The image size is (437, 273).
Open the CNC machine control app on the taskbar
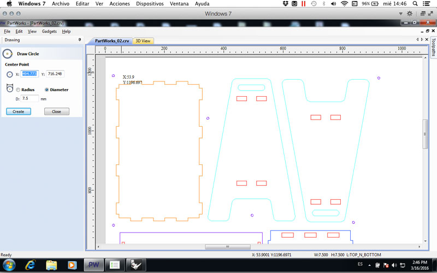click(136, 265)
